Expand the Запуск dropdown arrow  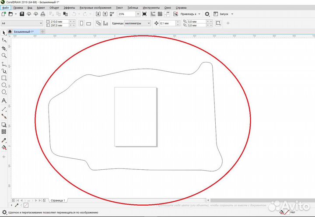click(x=232, y=14)
